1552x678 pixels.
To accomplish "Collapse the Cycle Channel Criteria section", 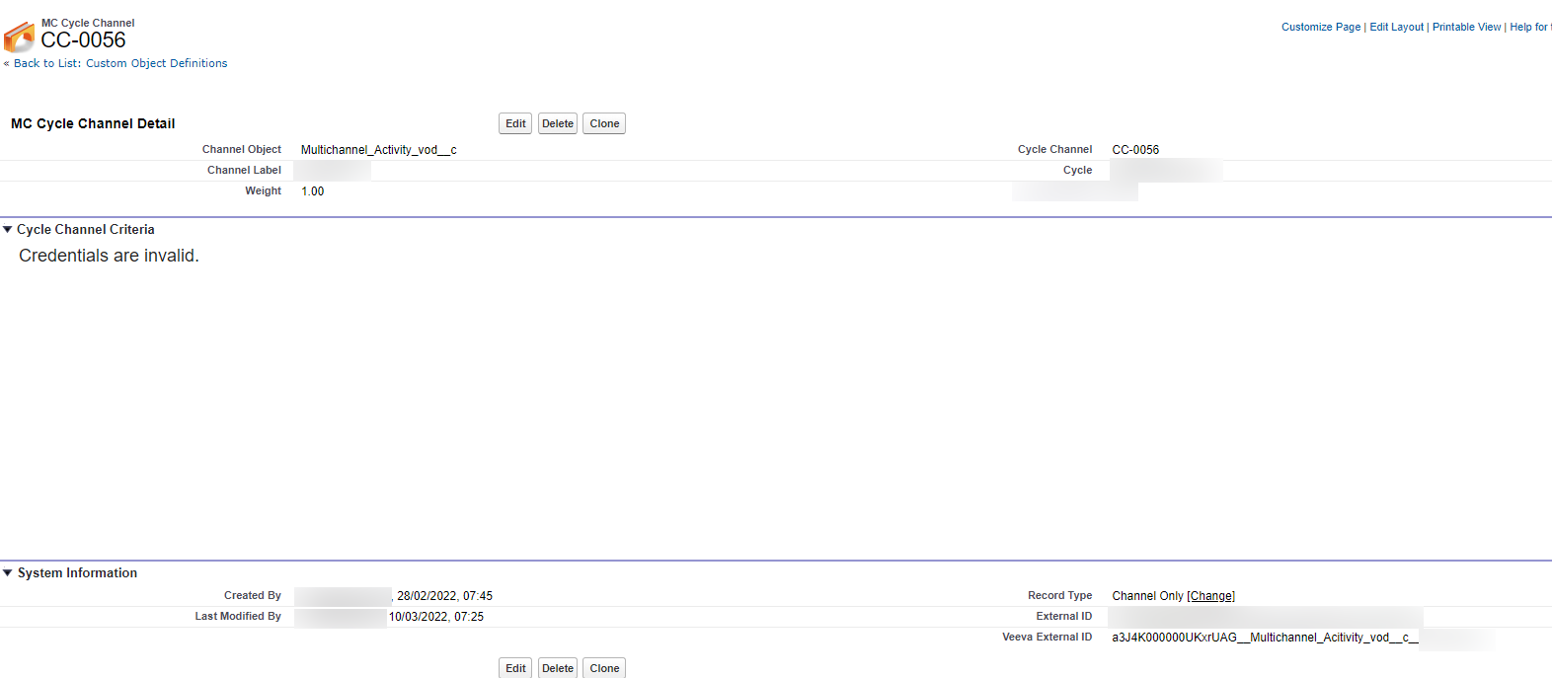I will point(8,230).
